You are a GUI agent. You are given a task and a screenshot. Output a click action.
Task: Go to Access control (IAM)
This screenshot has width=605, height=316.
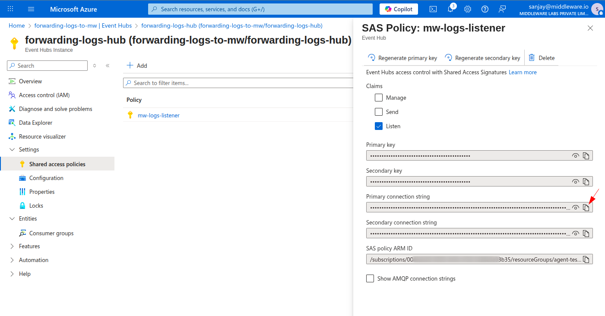[x=44, y=95]
